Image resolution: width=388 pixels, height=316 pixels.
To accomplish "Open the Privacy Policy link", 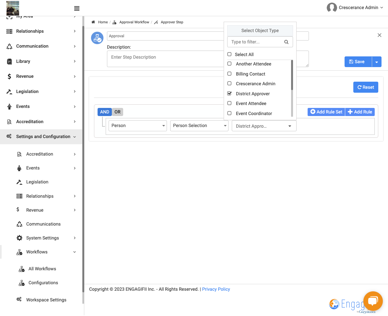I will pyautogui.click(x=216, y=289).
